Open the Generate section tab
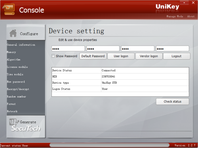Screen dimensions: 198x148 [x=26, y=127]
